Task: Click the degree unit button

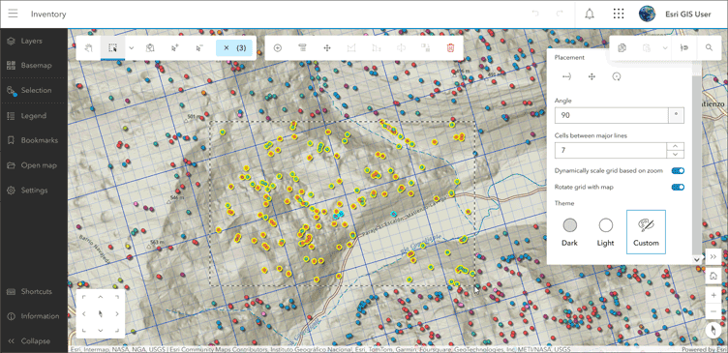Action: (x=676, y=115)
